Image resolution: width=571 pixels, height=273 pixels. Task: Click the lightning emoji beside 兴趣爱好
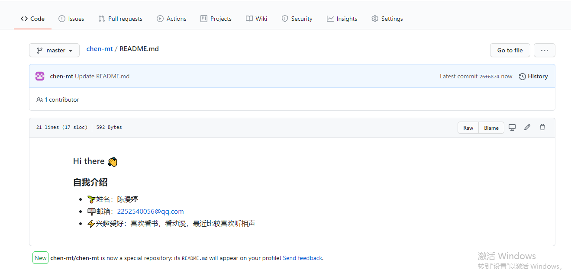click(91, 224)
